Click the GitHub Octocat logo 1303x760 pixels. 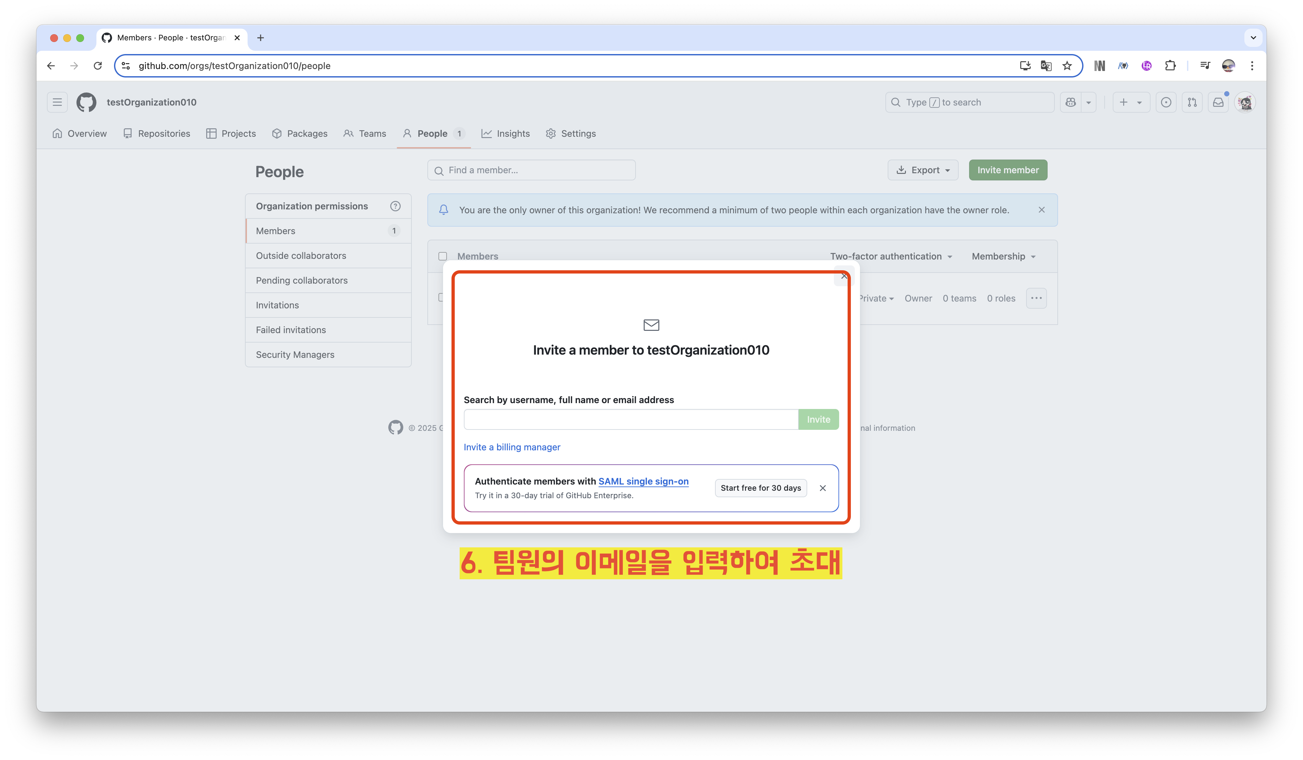pos(86,102)
